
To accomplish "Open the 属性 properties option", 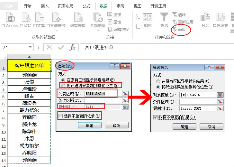I will point(114,22).
